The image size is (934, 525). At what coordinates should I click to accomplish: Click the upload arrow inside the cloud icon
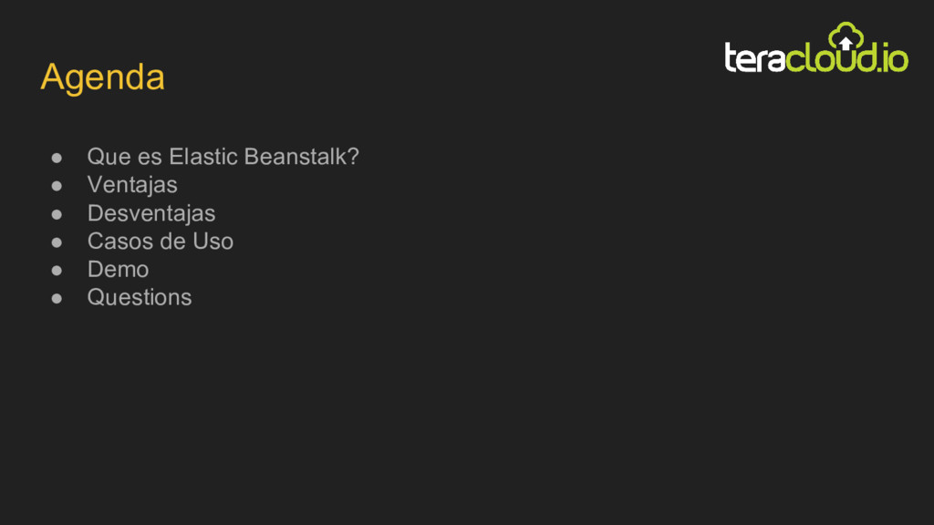point(846,43)
